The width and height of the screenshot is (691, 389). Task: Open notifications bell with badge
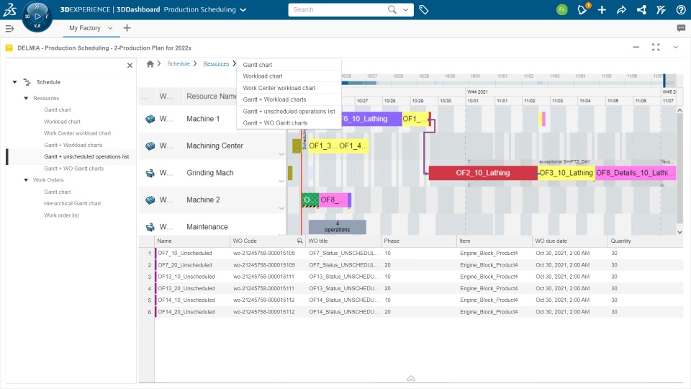582,9
